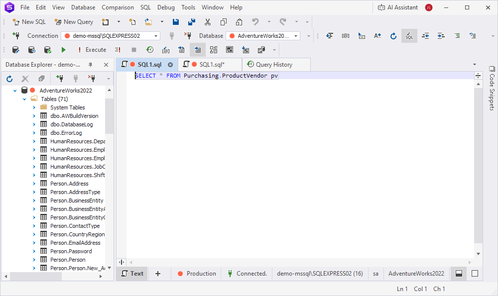Toggle the auto-hide pin on Database Explorer
The height and width of the screenshot is (296, 498).
pos(91,64)
